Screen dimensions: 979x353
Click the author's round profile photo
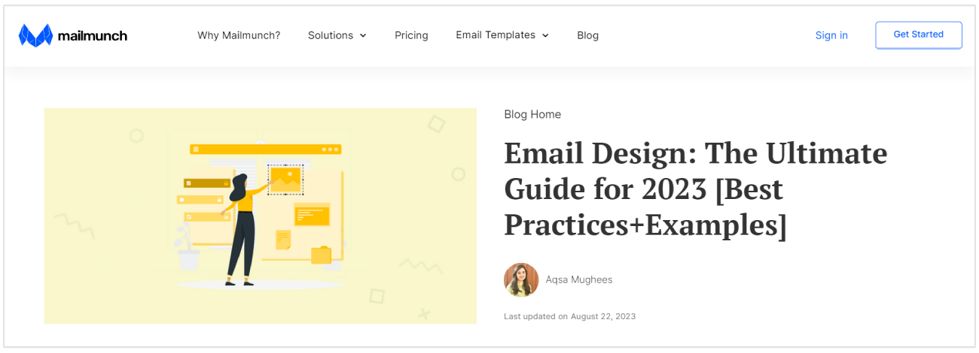click(x=521, y=280)
